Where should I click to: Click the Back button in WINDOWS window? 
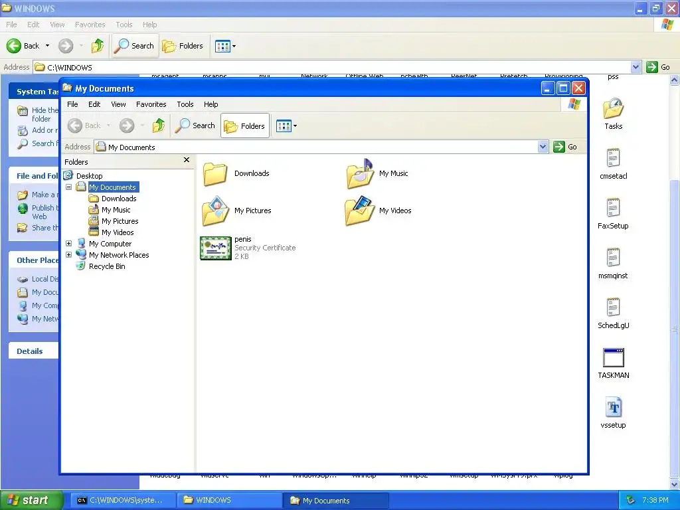[23, 46]
